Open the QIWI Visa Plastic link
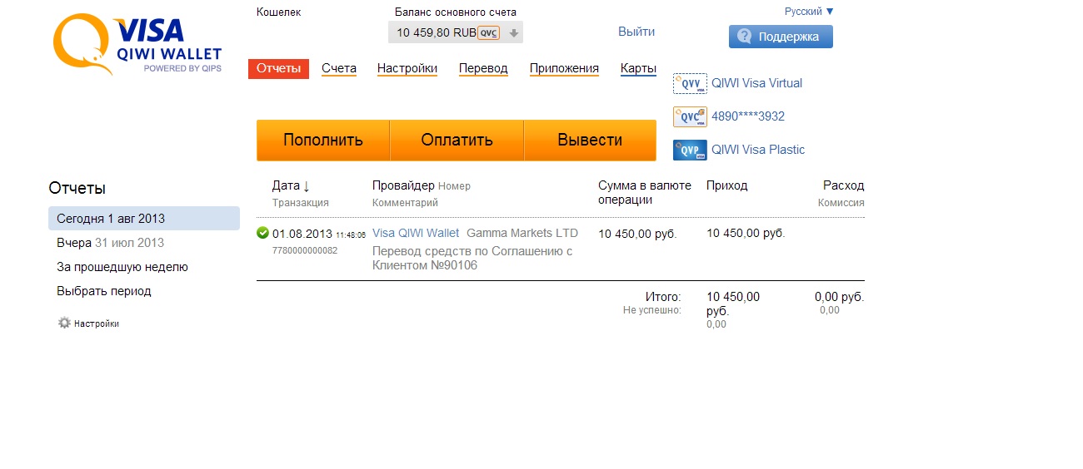This screenshot has width=1083, height=469. 758,150
